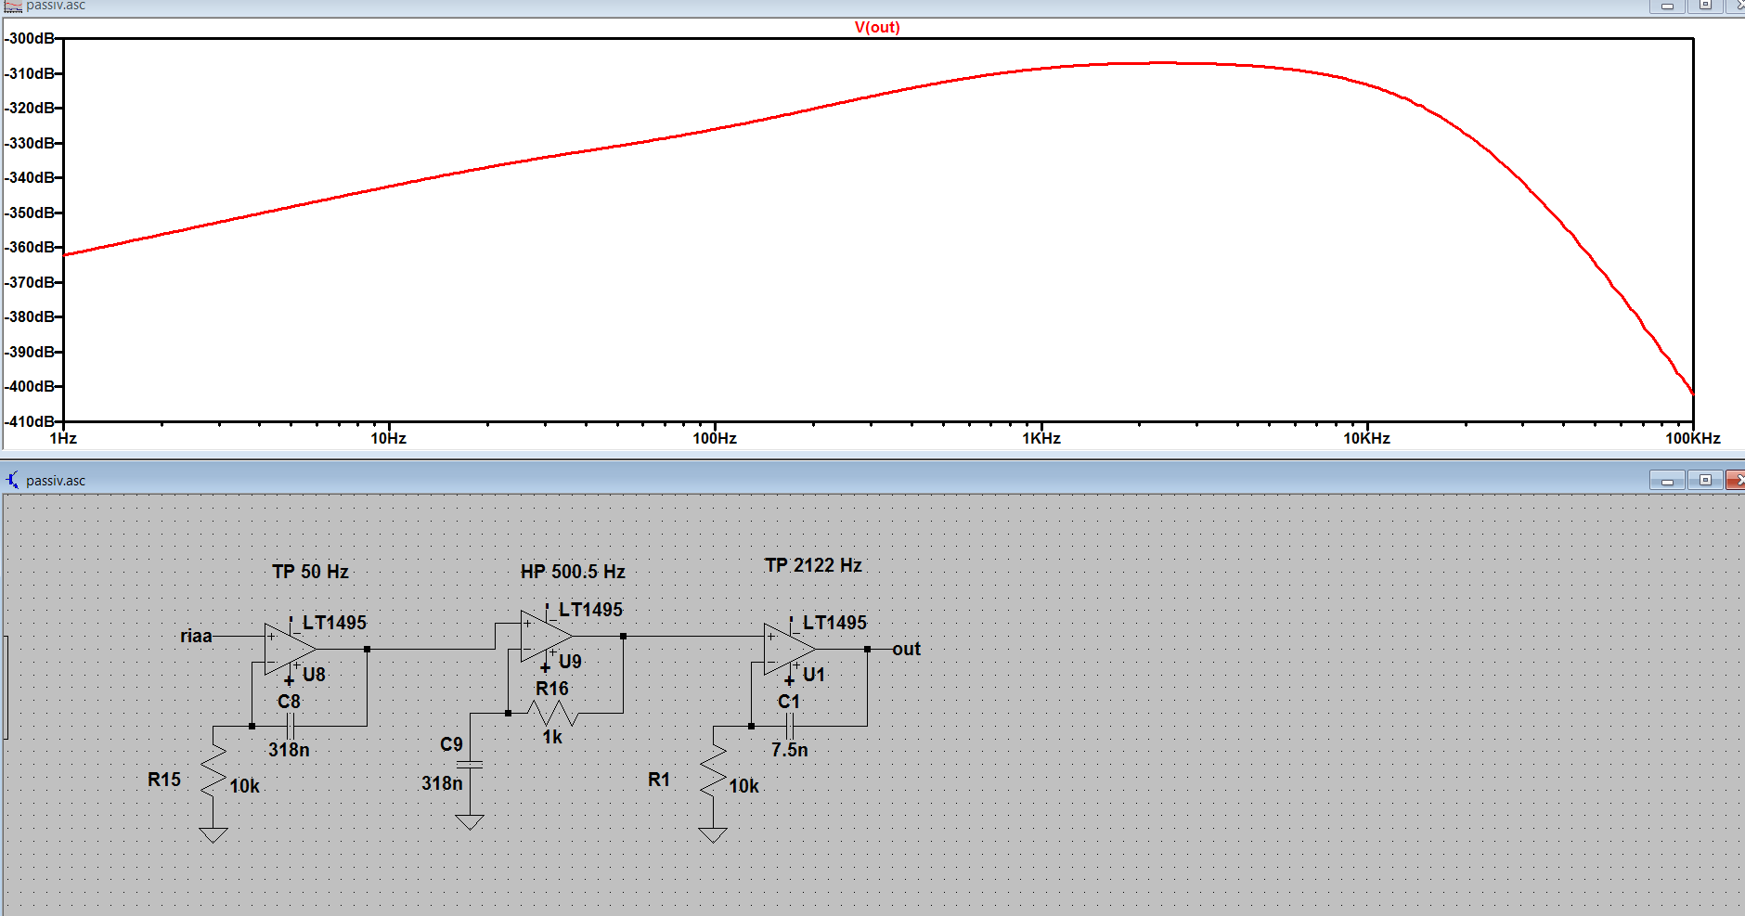Click the -410dB vertical axis label
Viewport: 1745px width, 916px height.
click(30, 421)
